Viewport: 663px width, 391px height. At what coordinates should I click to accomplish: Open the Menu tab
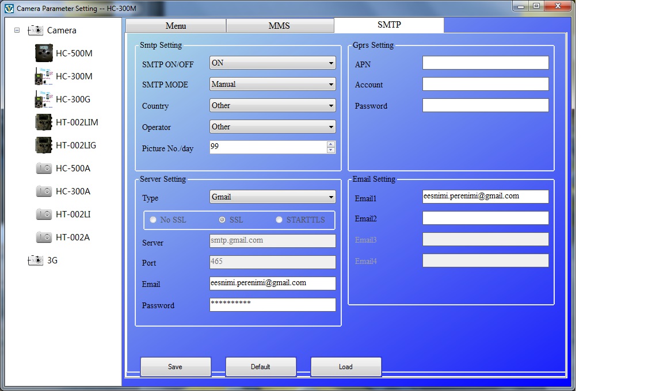pos(176,26)
